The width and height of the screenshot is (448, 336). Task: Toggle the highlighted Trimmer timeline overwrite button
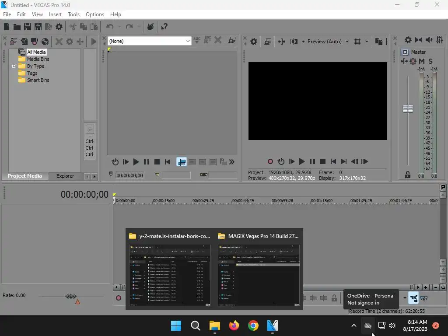tap(182, 162)
